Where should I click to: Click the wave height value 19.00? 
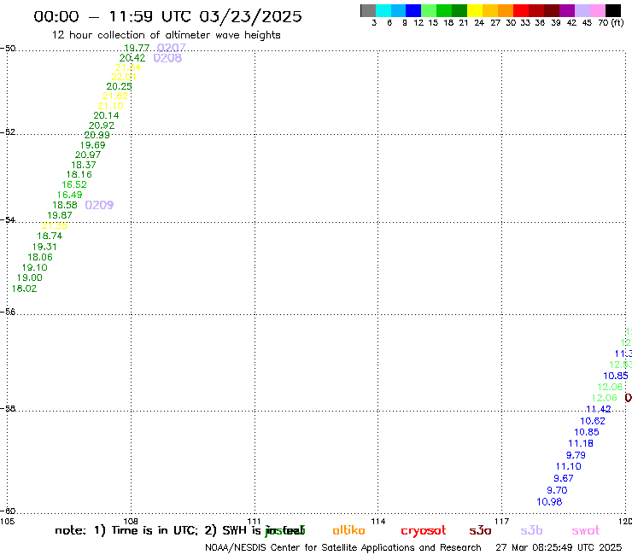point(29,277)
